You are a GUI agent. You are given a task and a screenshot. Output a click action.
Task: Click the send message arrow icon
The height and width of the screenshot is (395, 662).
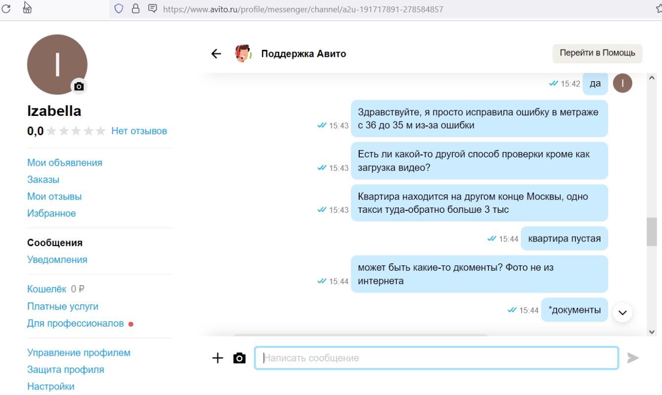tap(633, 358)
